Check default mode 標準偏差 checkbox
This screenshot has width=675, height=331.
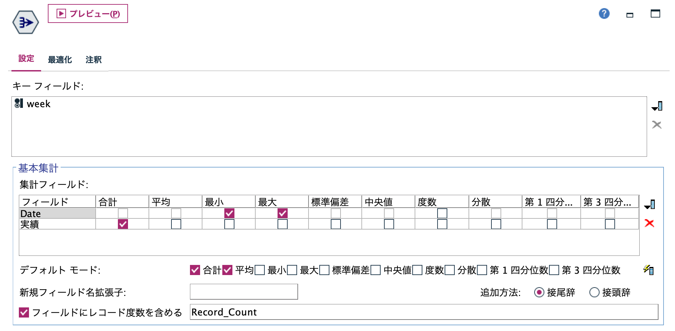coord(324,270)
